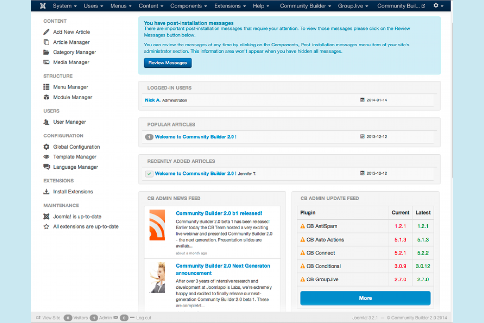This screenshot has width=484, height=323.
Task: Click warning icon beside CB Conditional
Action: 302,266
